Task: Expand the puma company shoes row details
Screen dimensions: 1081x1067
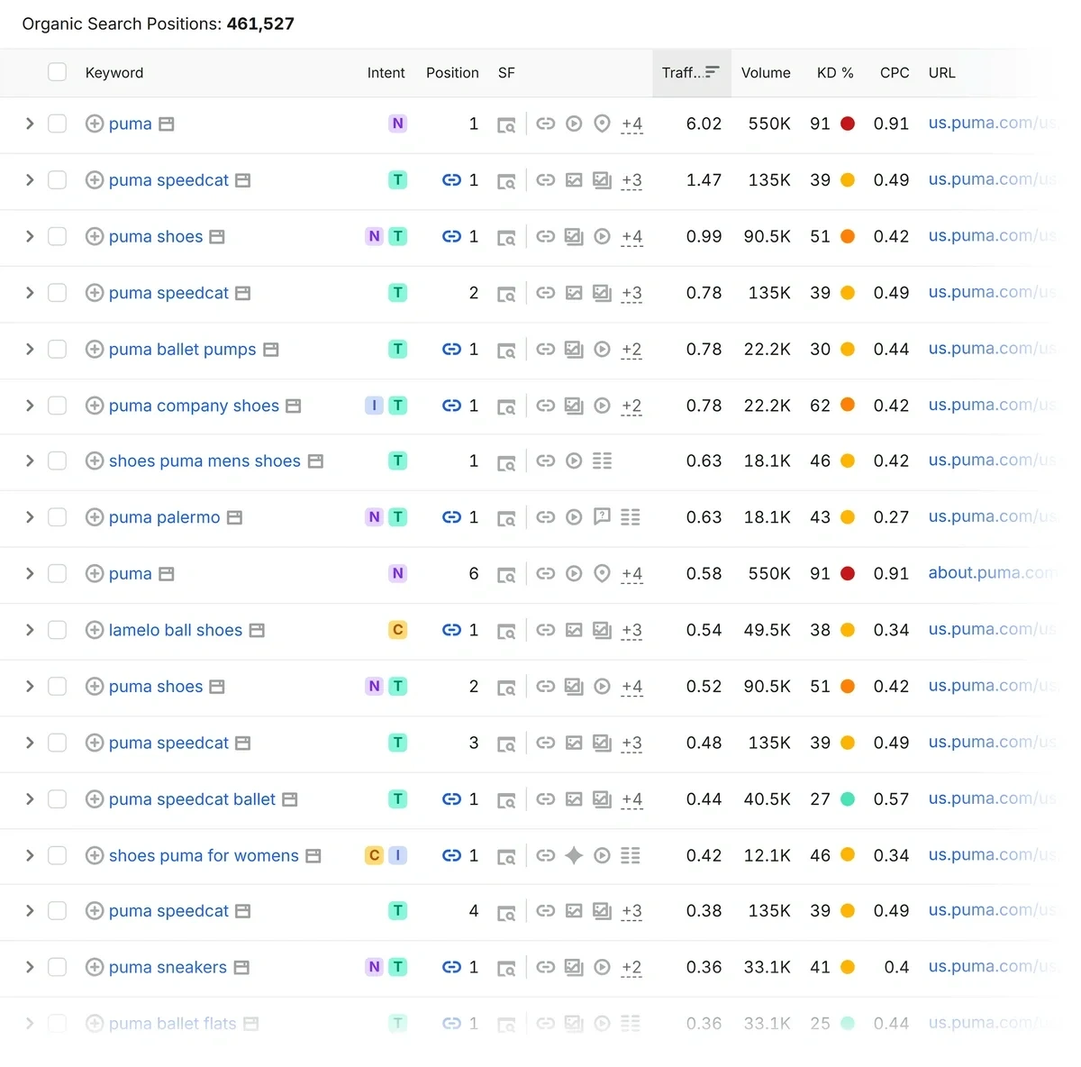Action: click(x=30, y=406)
